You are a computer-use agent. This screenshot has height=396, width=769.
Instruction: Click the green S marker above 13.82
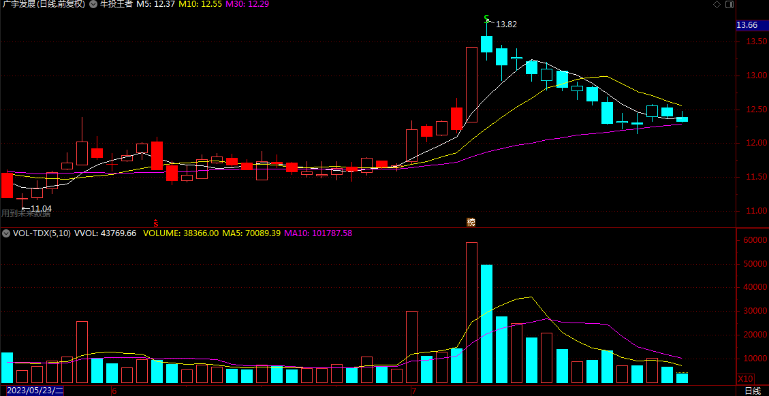[486, 19]
